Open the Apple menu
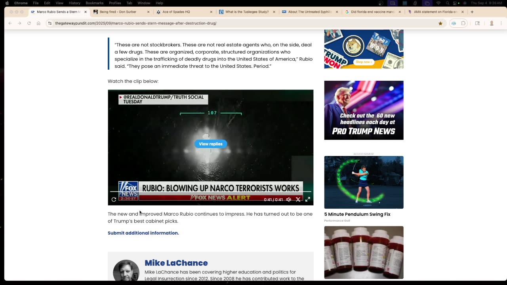Image resolution: width=507 pixels, height=285 pixels. click(7, 3)
